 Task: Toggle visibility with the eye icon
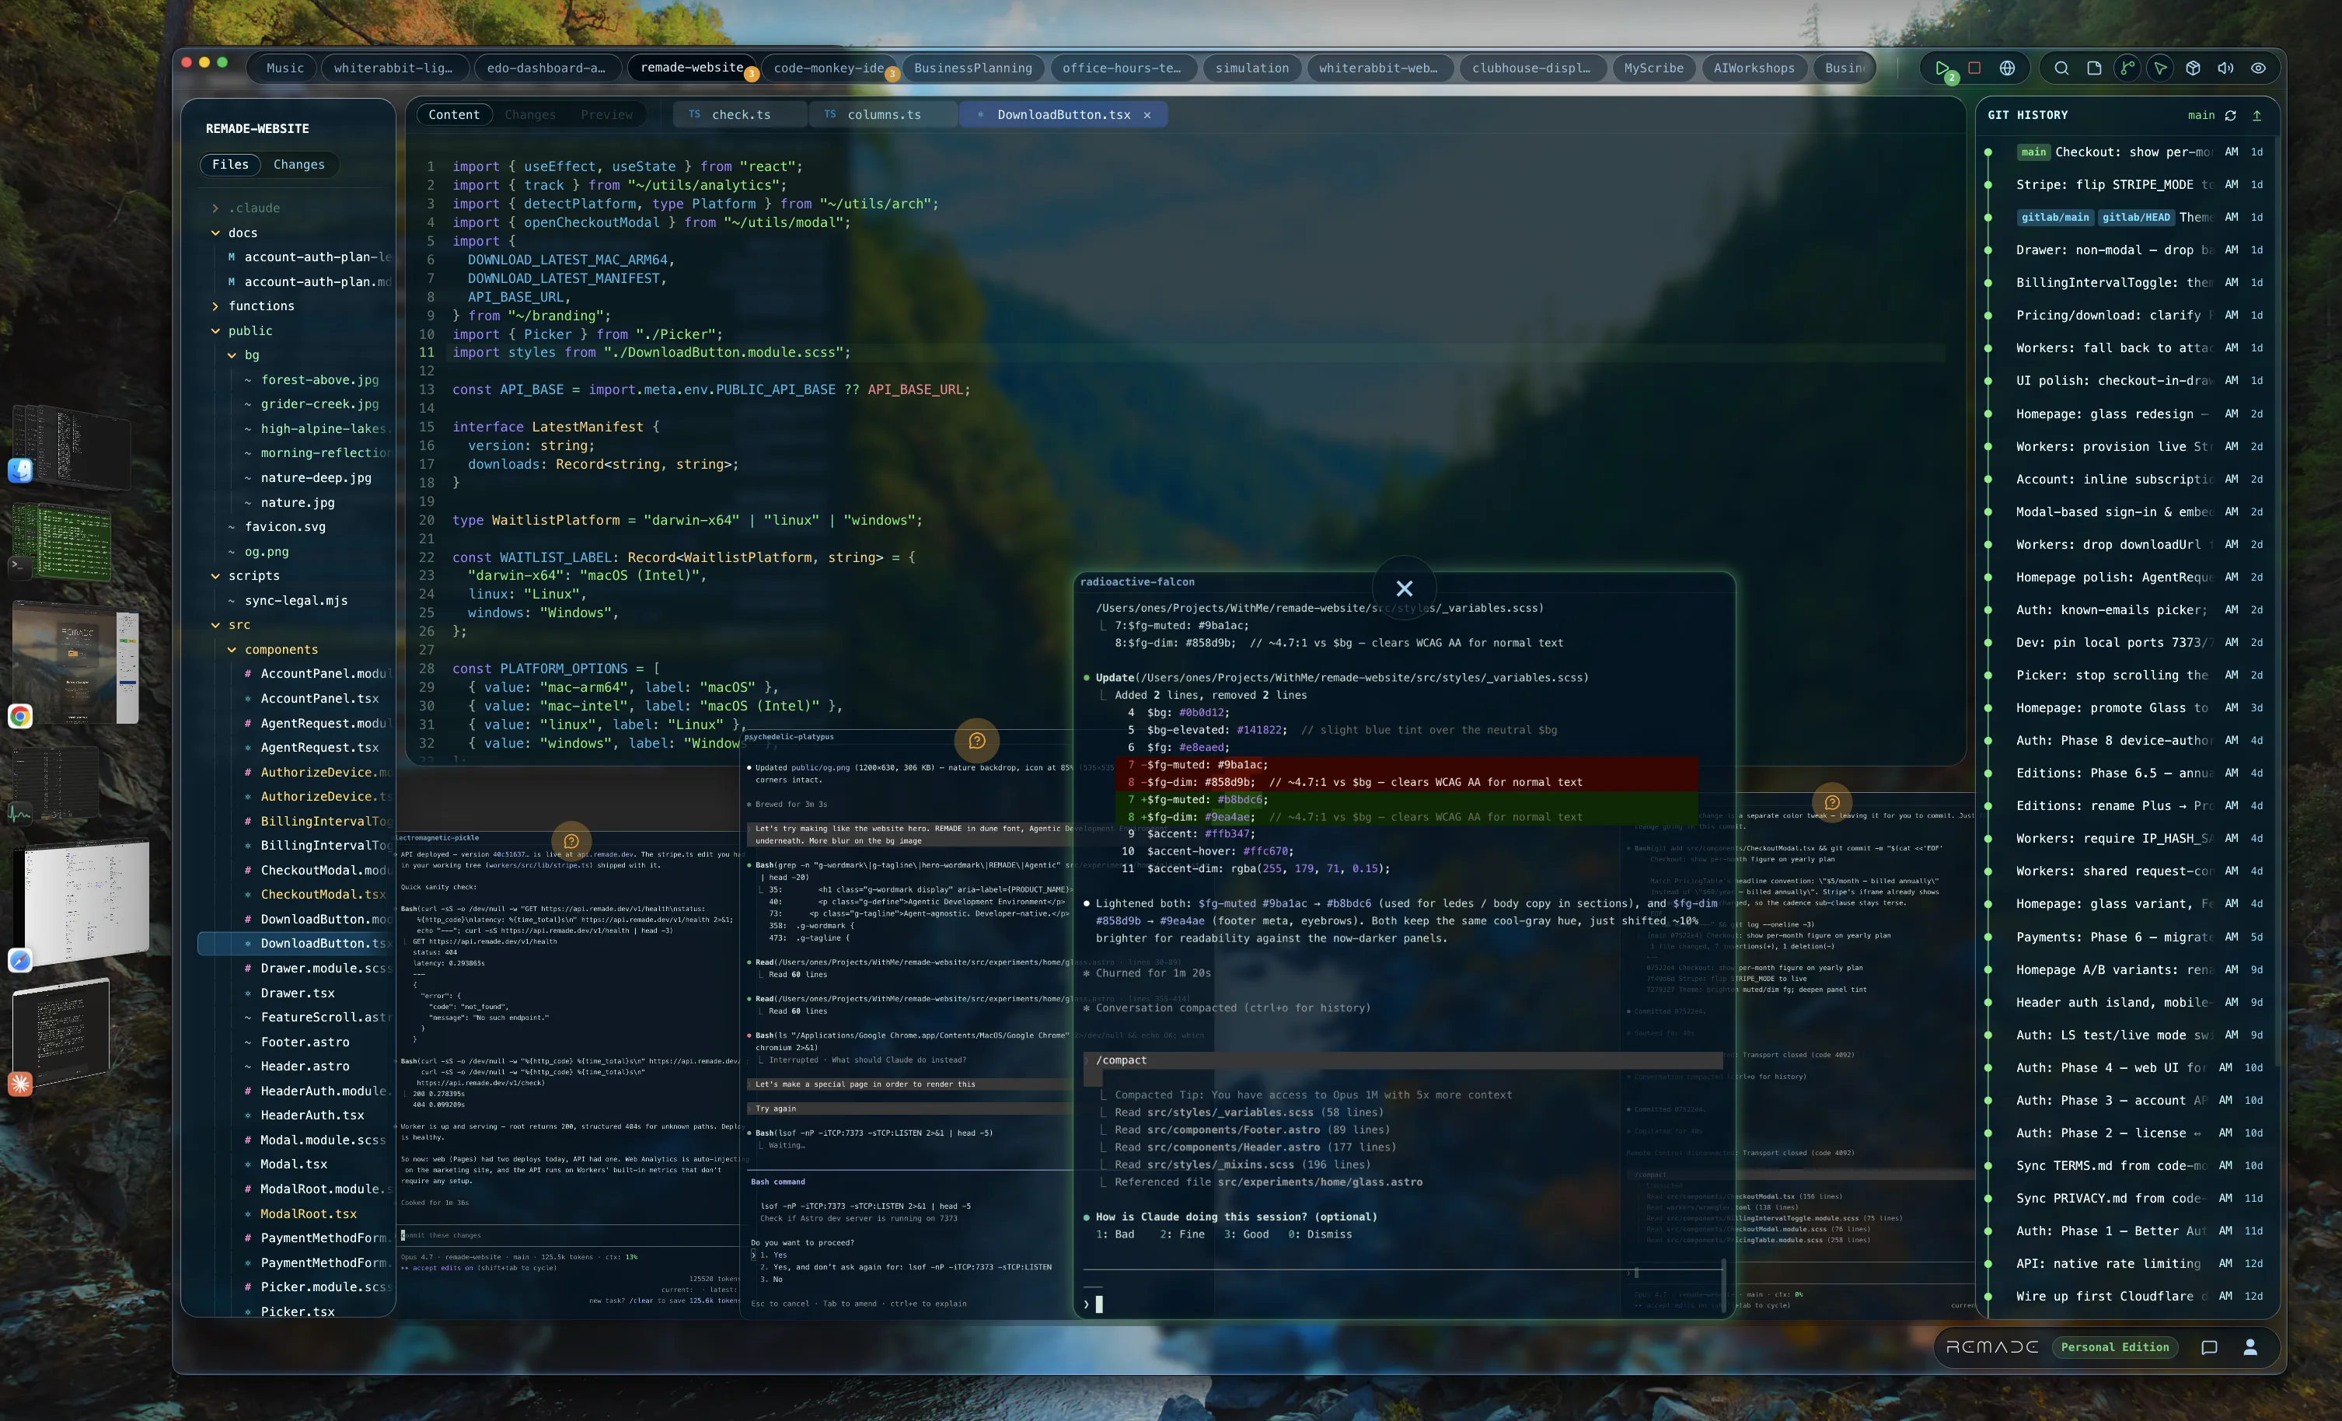2258,68
